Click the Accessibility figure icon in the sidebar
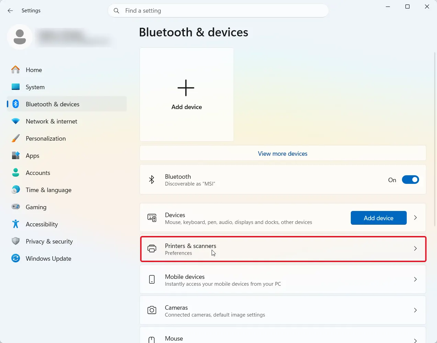Screen dimensions: 437x343 (x=15, y=224)
